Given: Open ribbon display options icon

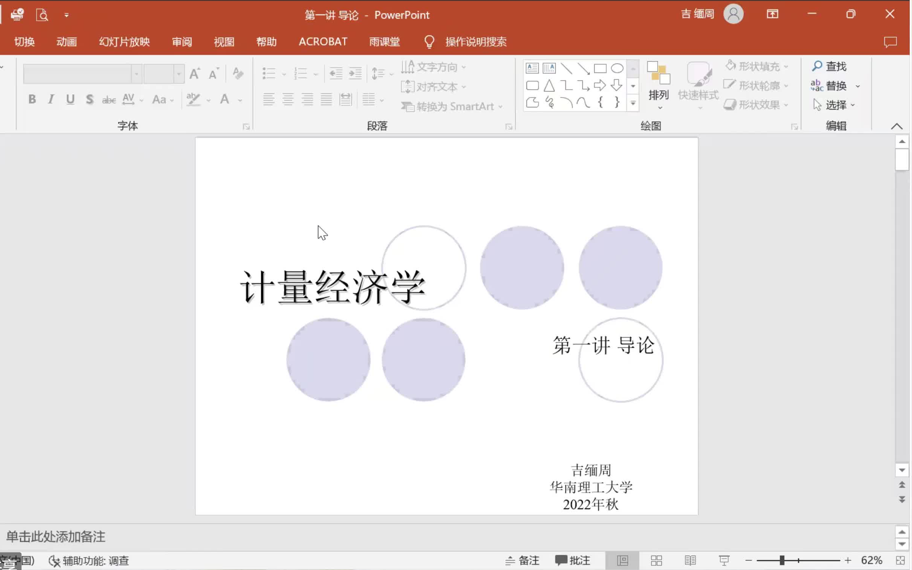Looking at the screenshot, I should pos(773,14).
